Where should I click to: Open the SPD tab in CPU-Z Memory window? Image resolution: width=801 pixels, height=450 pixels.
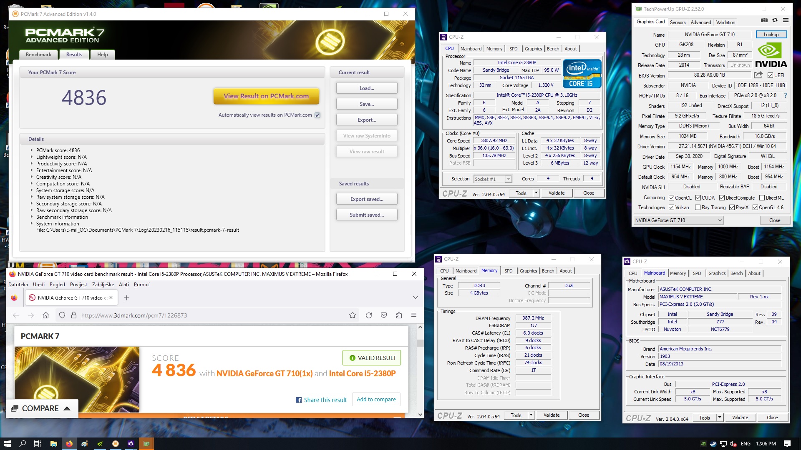point(508,271)
